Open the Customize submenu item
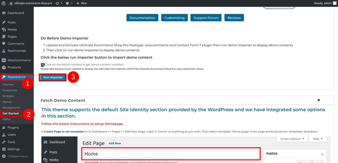 pyautogui.click(x=10, y=90)
